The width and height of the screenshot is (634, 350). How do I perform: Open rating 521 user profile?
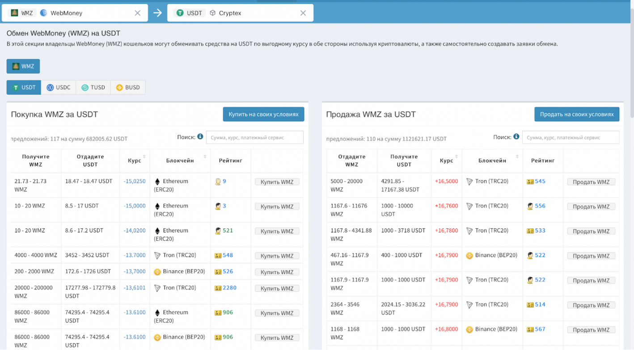(x=228, y=231)
